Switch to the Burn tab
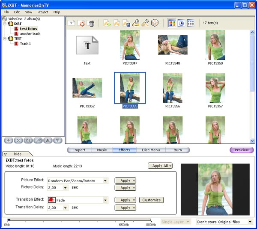This screenshot has width=257, height=229. click(177, 150)
